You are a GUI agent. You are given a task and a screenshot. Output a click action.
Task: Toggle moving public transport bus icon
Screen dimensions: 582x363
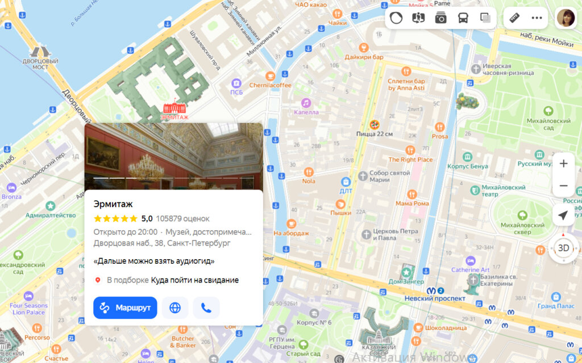click(x=463, y=18)
